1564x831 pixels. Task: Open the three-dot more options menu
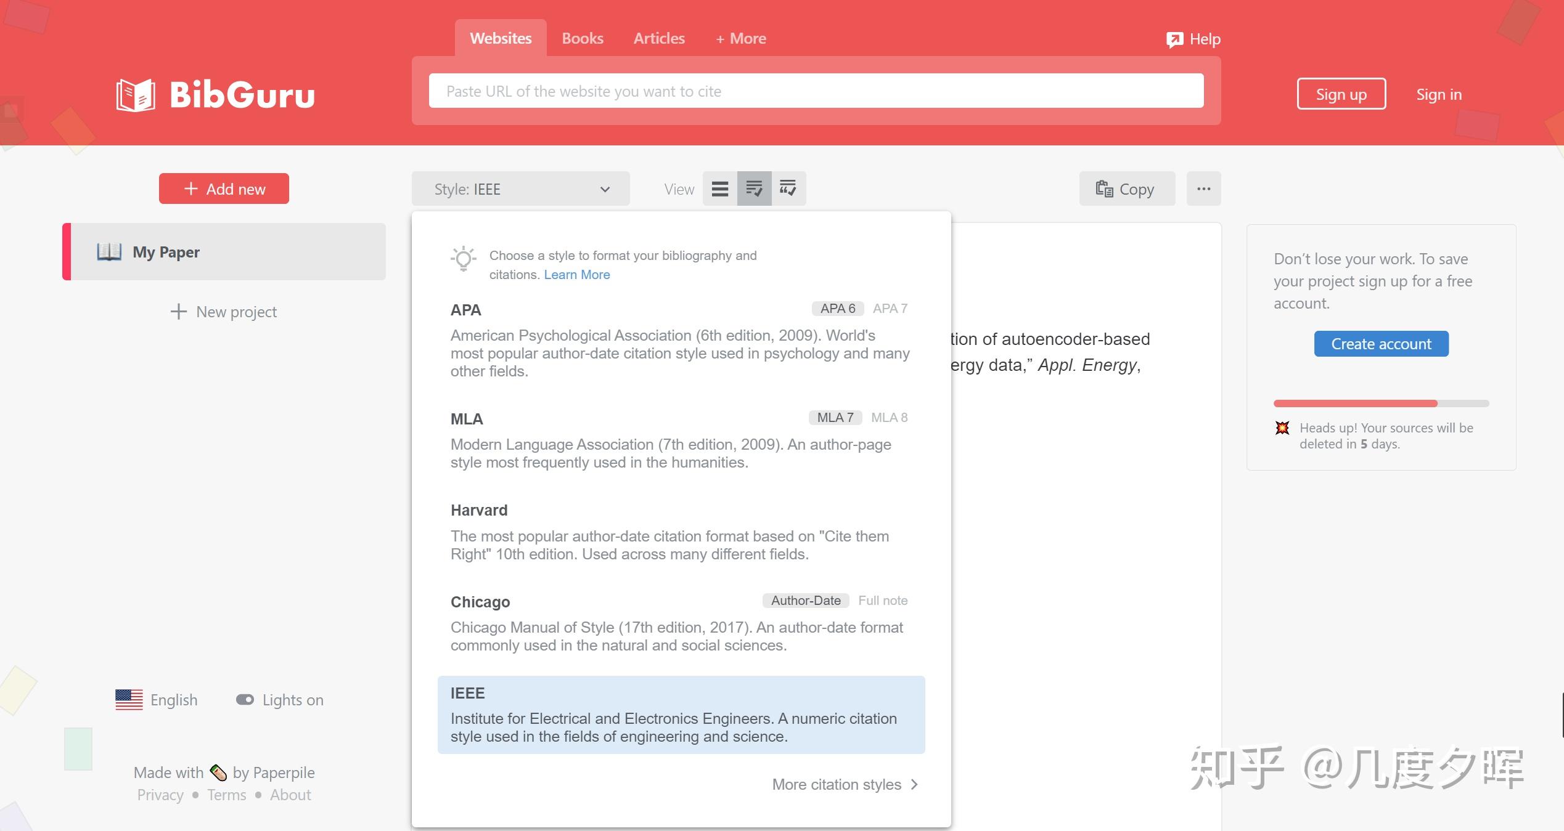pos(1203,188)
